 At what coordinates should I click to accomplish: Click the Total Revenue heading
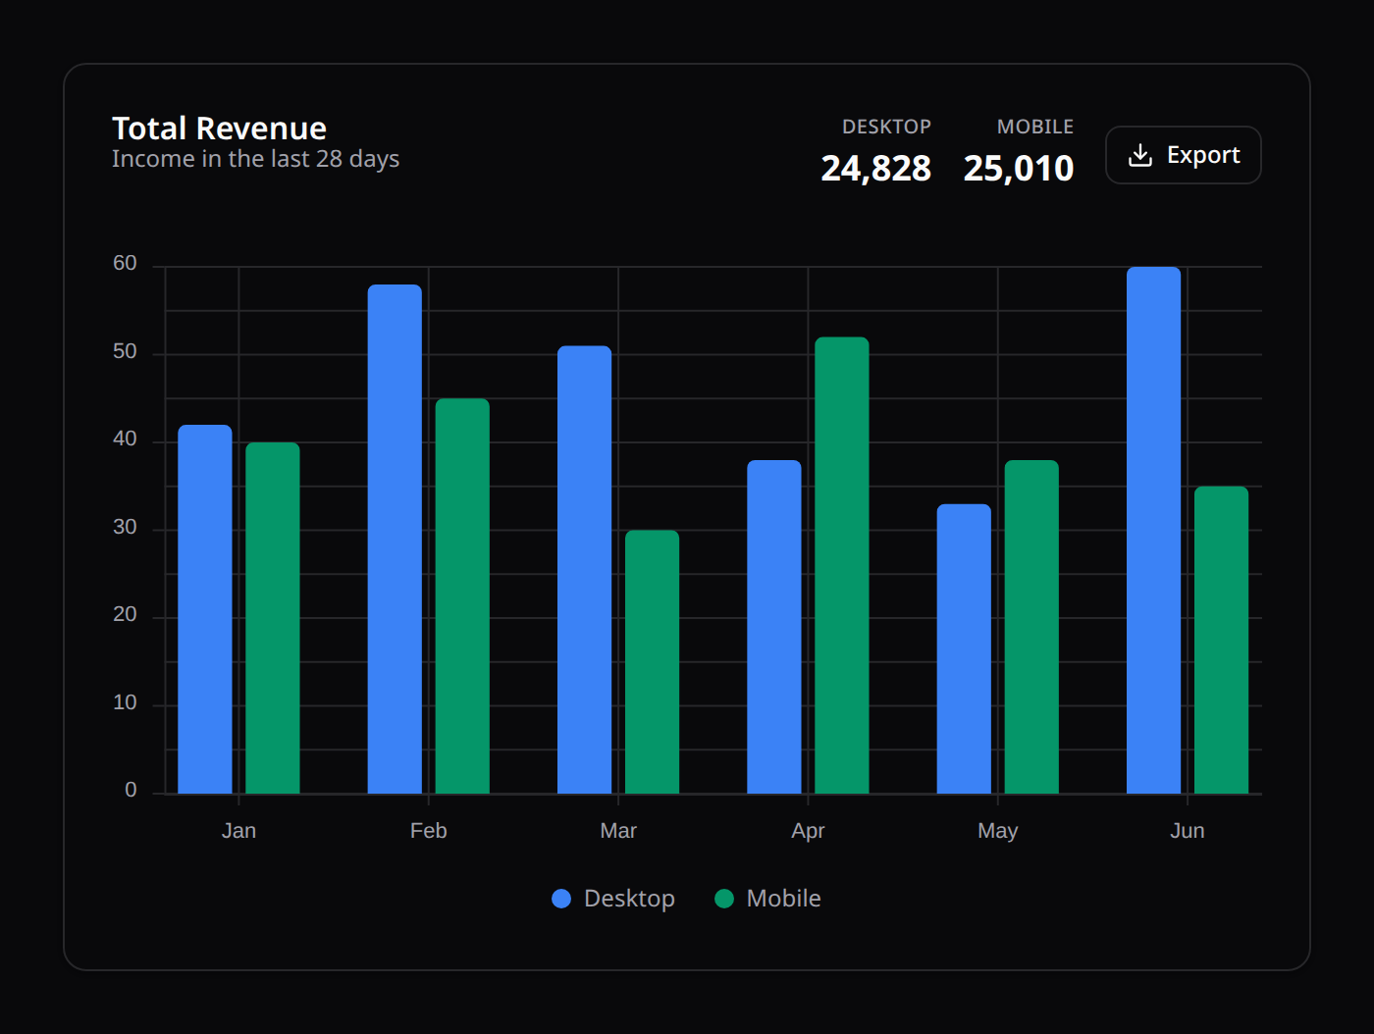point(219,129)
